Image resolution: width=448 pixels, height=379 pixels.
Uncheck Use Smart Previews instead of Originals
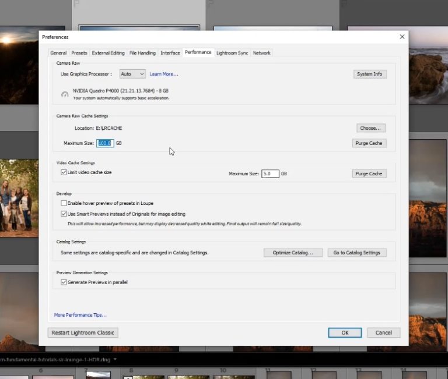64,214
